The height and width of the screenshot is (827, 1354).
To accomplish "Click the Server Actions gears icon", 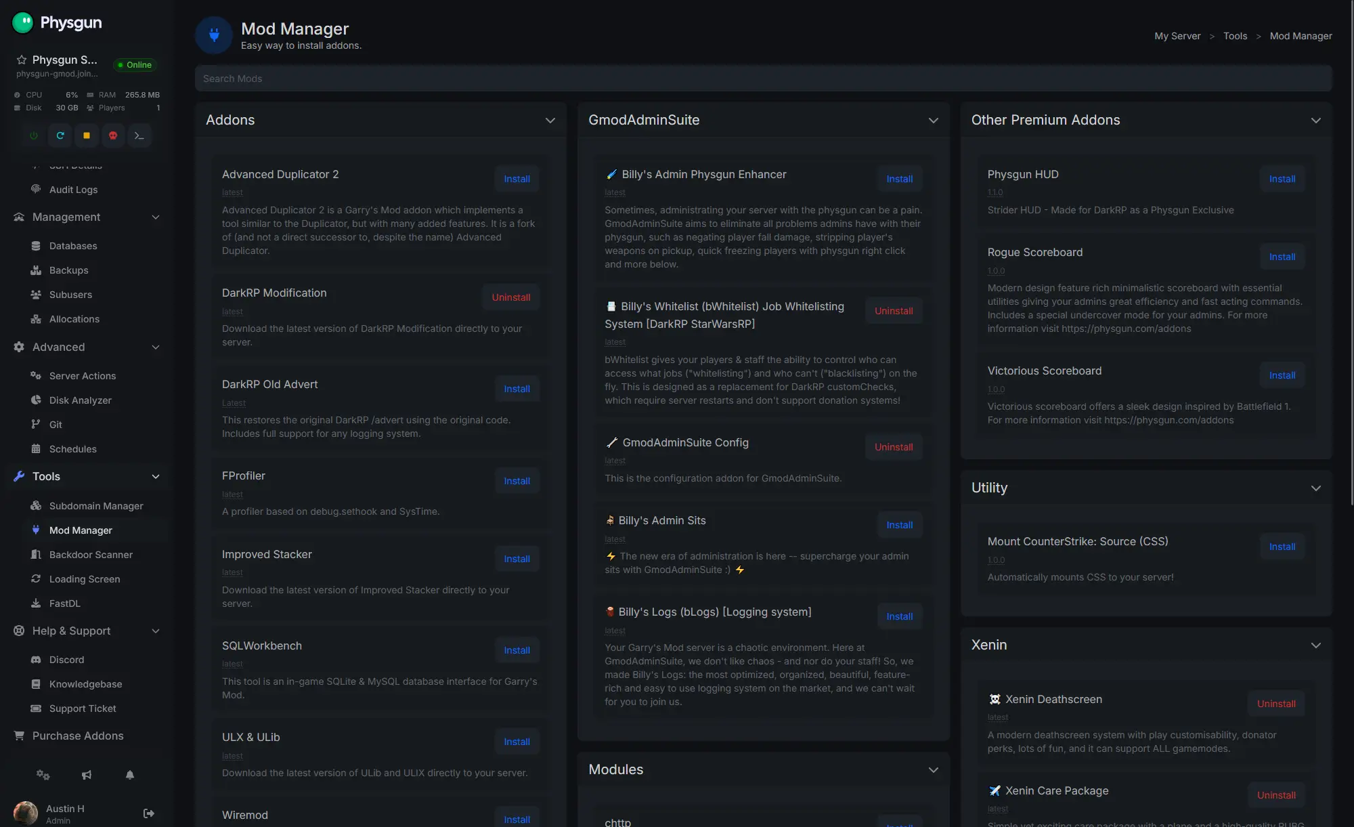I will [36, 376].
